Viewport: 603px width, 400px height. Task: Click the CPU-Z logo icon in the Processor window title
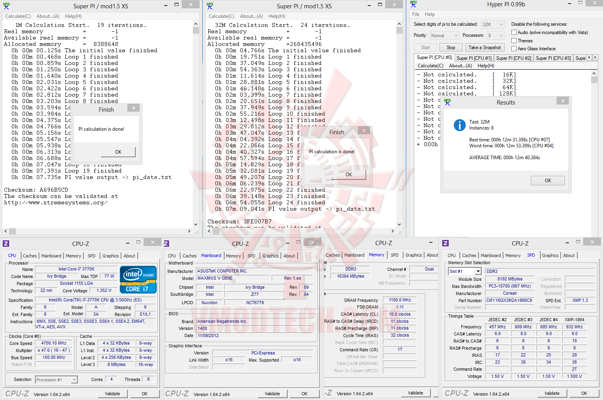click(x=6, y=244)
